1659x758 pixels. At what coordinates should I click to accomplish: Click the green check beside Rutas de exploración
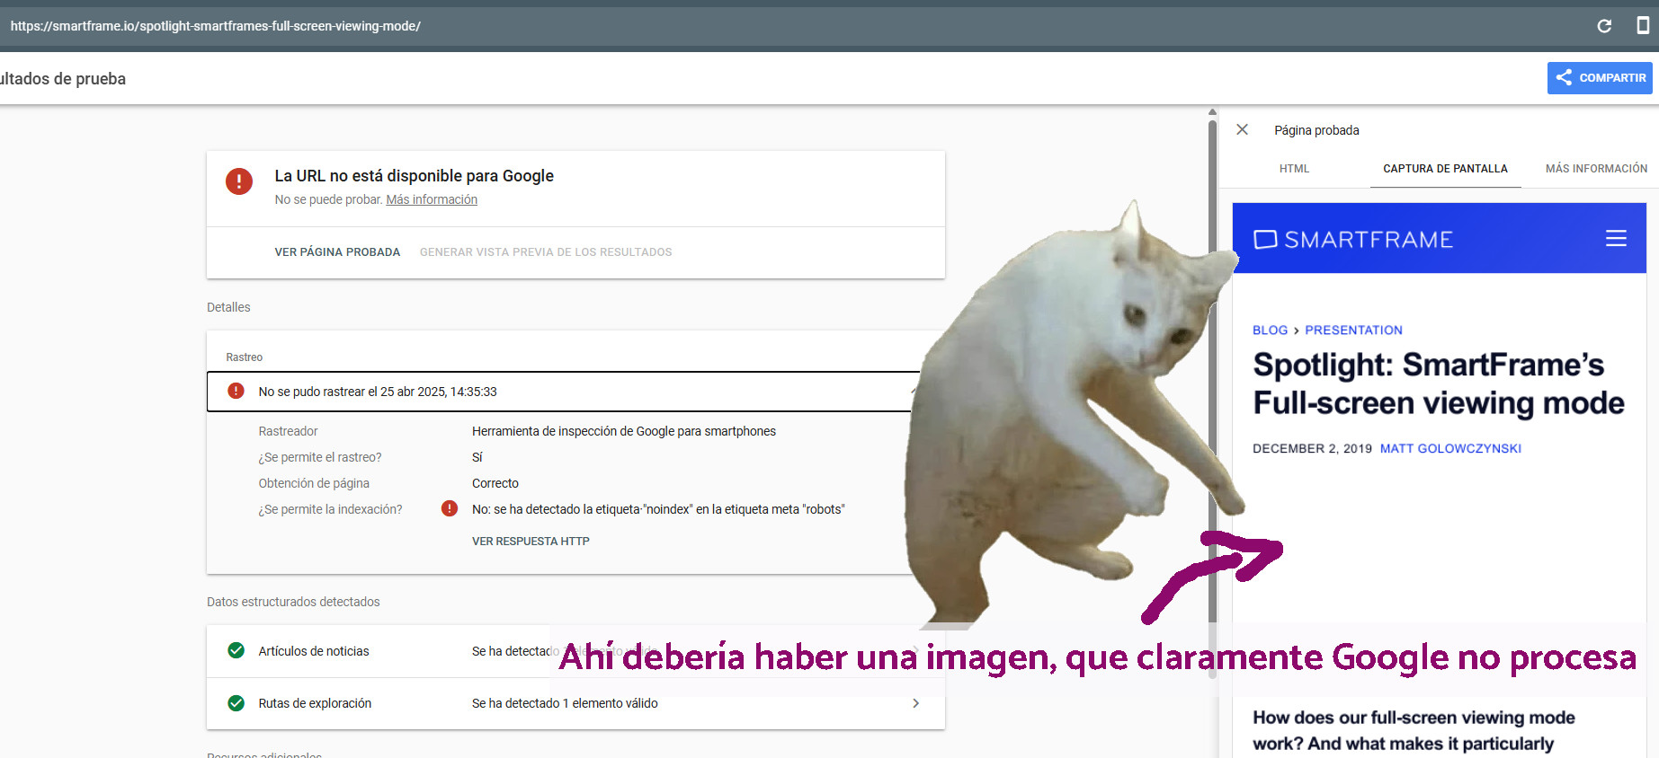(x=236, y=703)
